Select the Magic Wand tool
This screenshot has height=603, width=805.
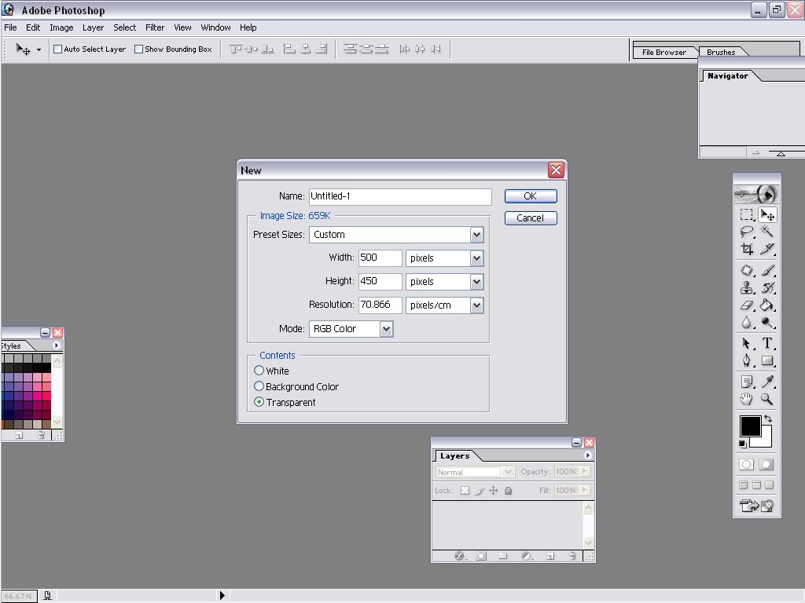tap(767, 232)
